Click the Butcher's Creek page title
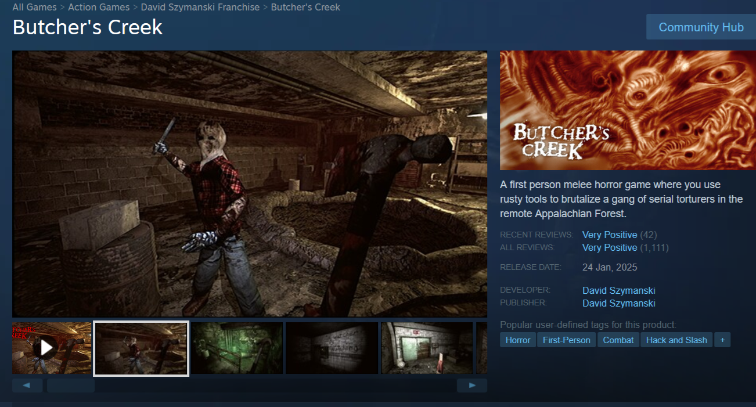Screen dimensions: 756x407 coord(88,28)
